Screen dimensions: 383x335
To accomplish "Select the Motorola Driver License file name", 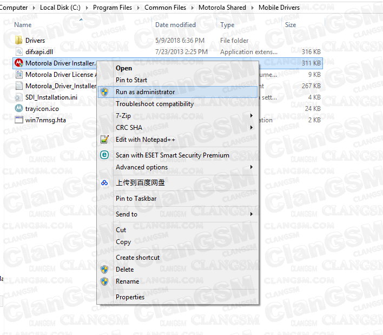I will pyautogui.click(x=61, y=75).
